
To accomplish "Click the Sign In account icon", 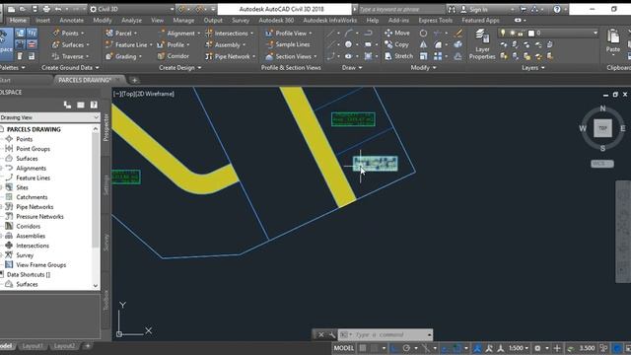I will click(463, 9).
